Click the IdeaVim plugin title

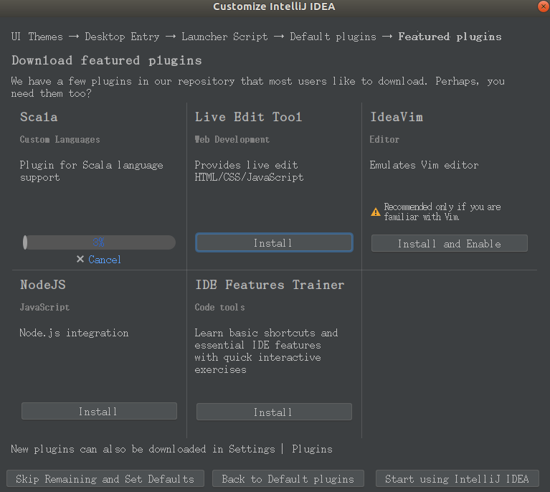tap(397, 117)
